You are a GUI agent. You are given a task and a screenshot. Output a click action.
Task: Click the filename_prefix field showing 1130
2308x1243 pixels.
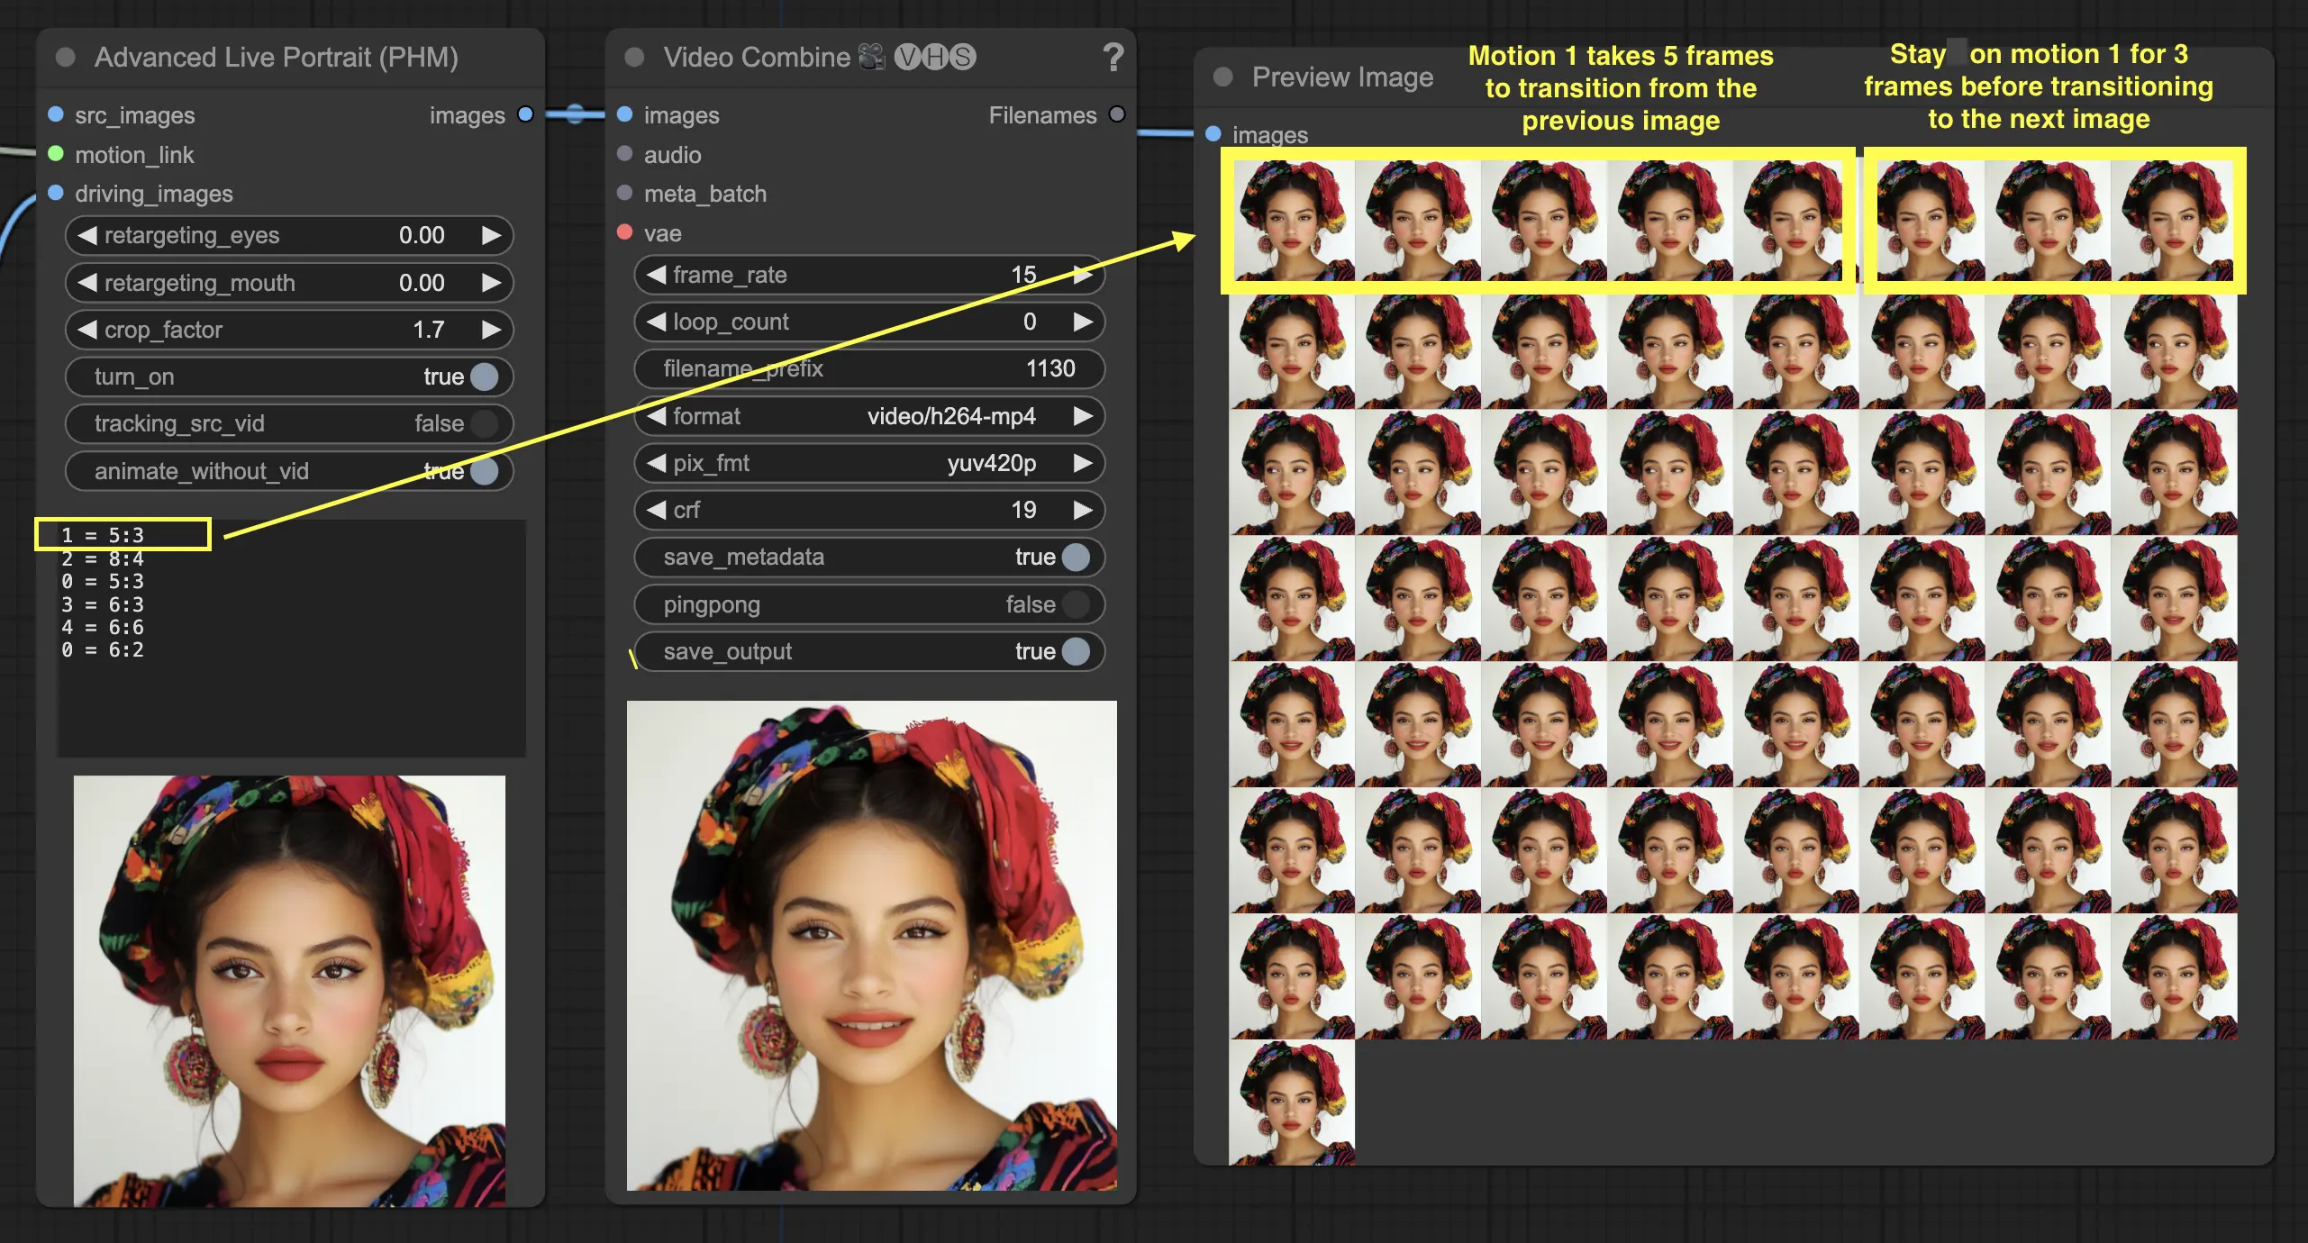[x=869, y=368]
